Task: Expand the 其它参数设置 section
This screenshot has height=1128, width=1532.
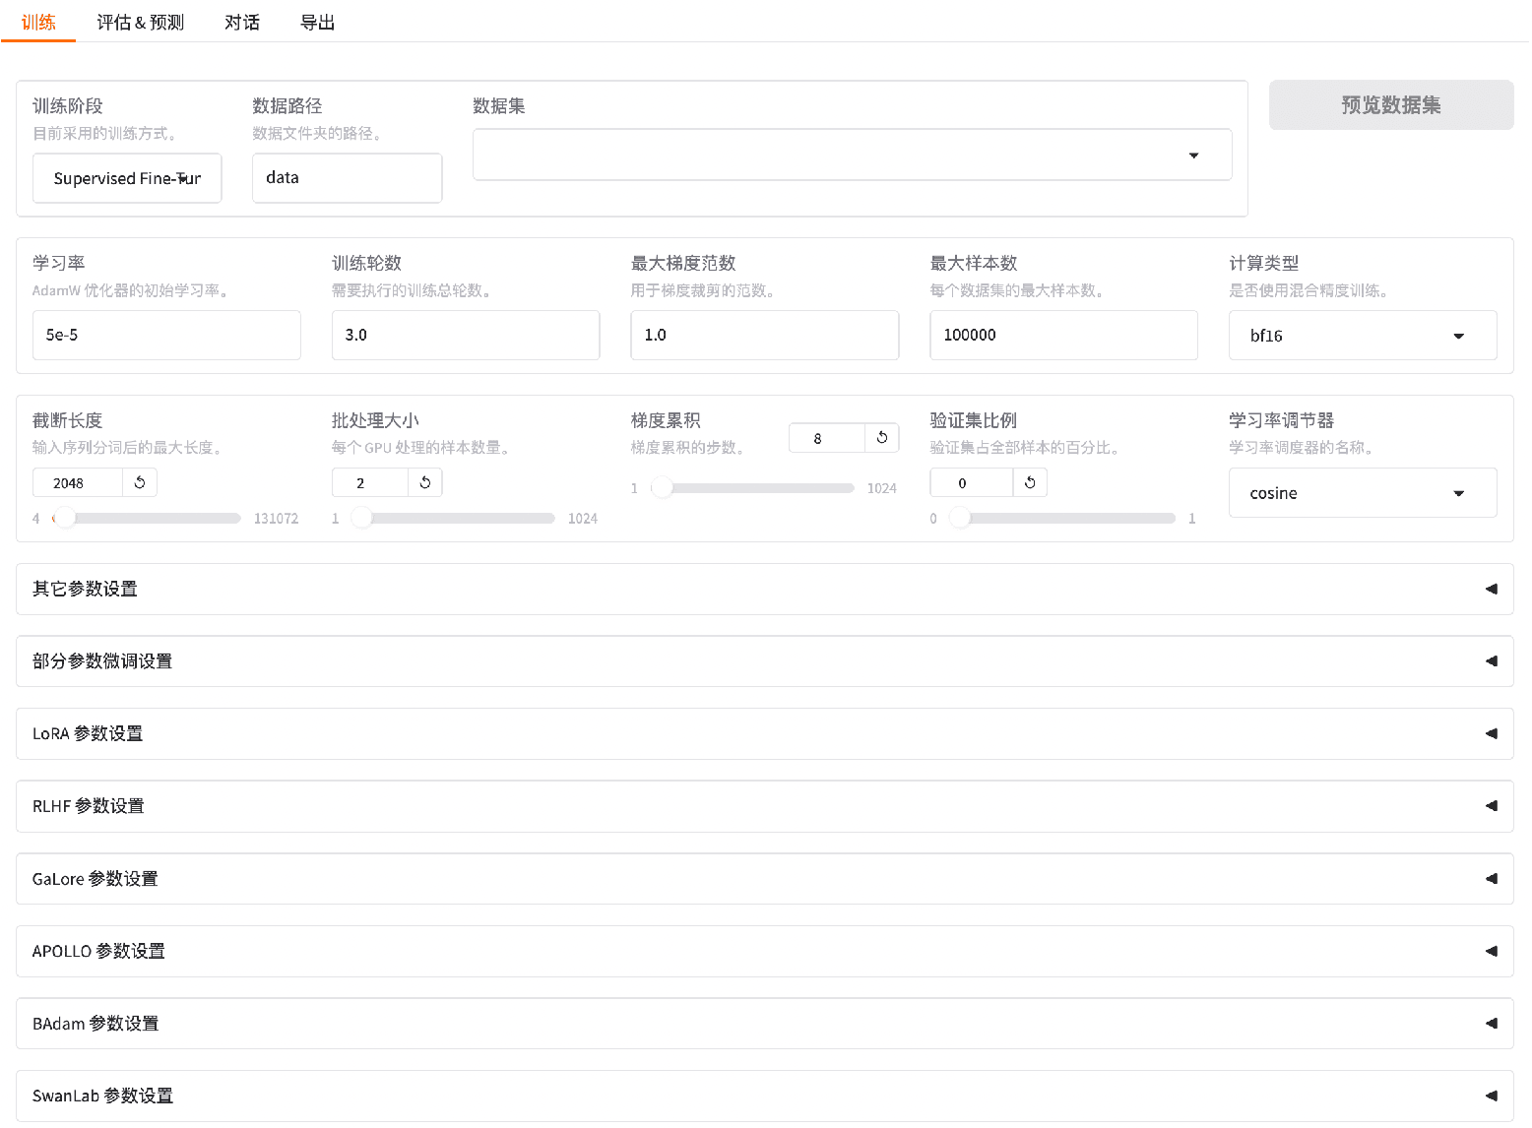Action: point(764,590)
